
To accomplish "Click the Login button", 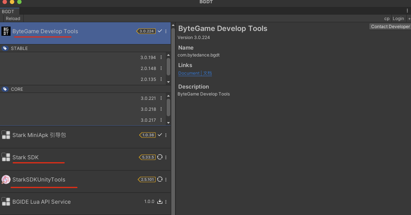I will tap(398, 19).
